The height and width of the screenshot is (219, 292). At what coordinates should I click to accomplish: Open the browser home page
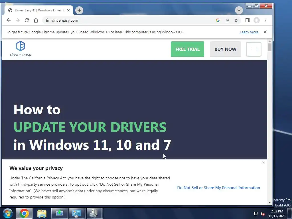coord(36,20)
